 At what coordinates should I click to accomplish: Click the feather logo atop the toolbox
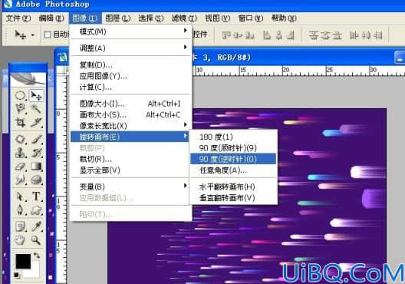[x=28, y=79]
